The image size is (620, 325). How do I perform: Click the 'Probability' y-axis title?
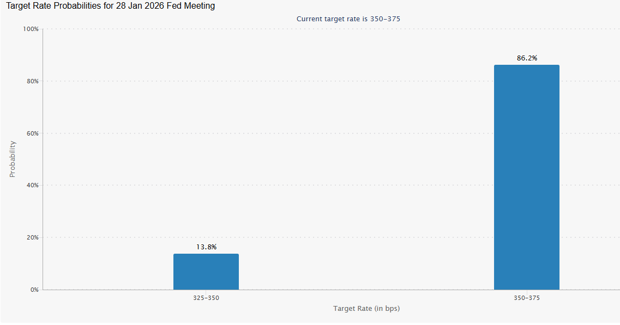13,159
